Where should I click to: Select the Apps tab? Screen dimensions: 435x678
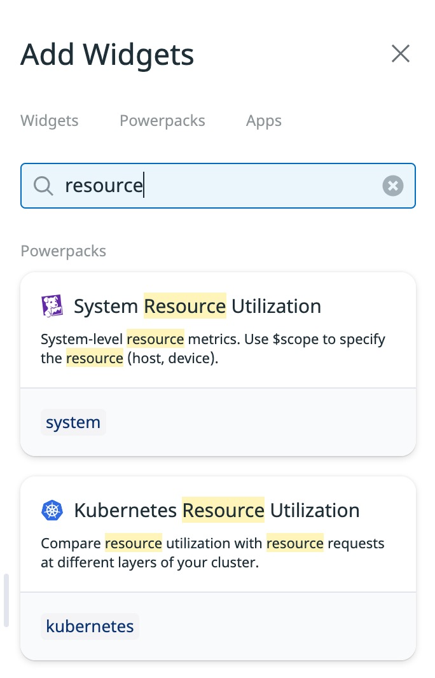coord(263,121)
